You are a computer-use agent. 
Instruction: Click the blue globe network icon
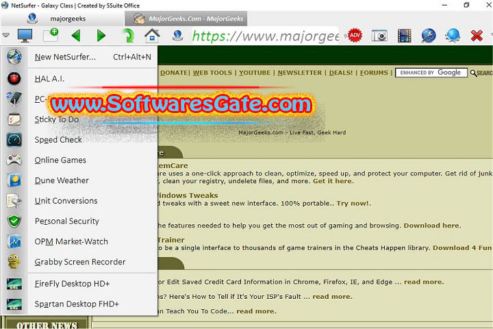(x=453, y=35)
